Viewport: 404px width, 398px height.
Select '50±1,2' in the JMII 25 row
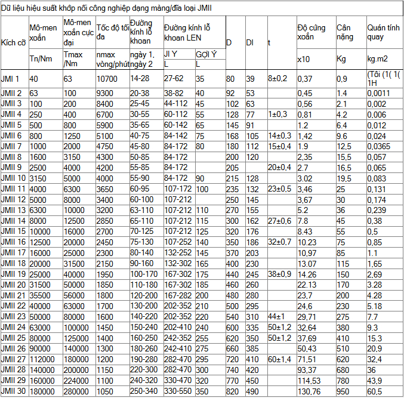pos(279,338)
